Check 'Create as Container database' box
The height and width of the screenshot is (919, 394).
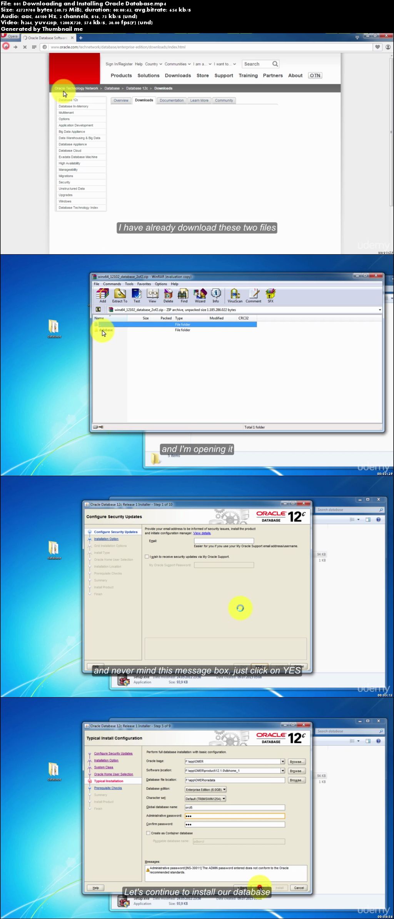148,833
